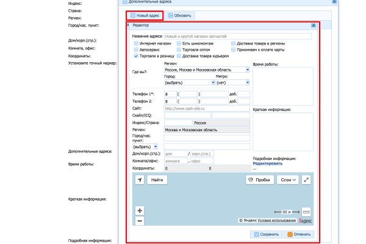The image size is (366, 244).
Task: Zoom in the Yandex map
Action: [140, 210]
